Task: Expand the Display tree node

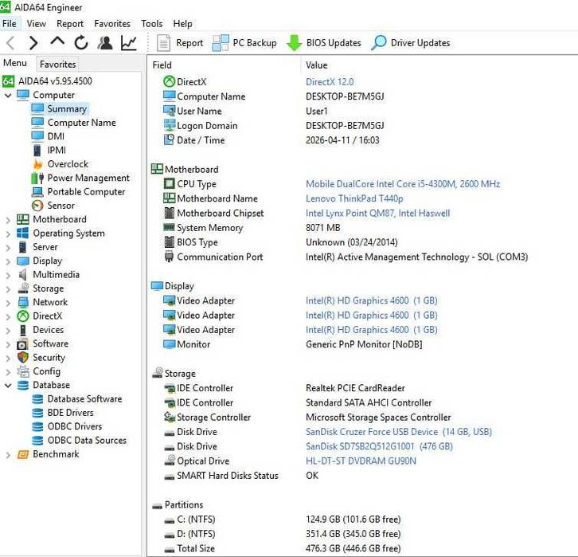Action: click(x=8, y=261)
